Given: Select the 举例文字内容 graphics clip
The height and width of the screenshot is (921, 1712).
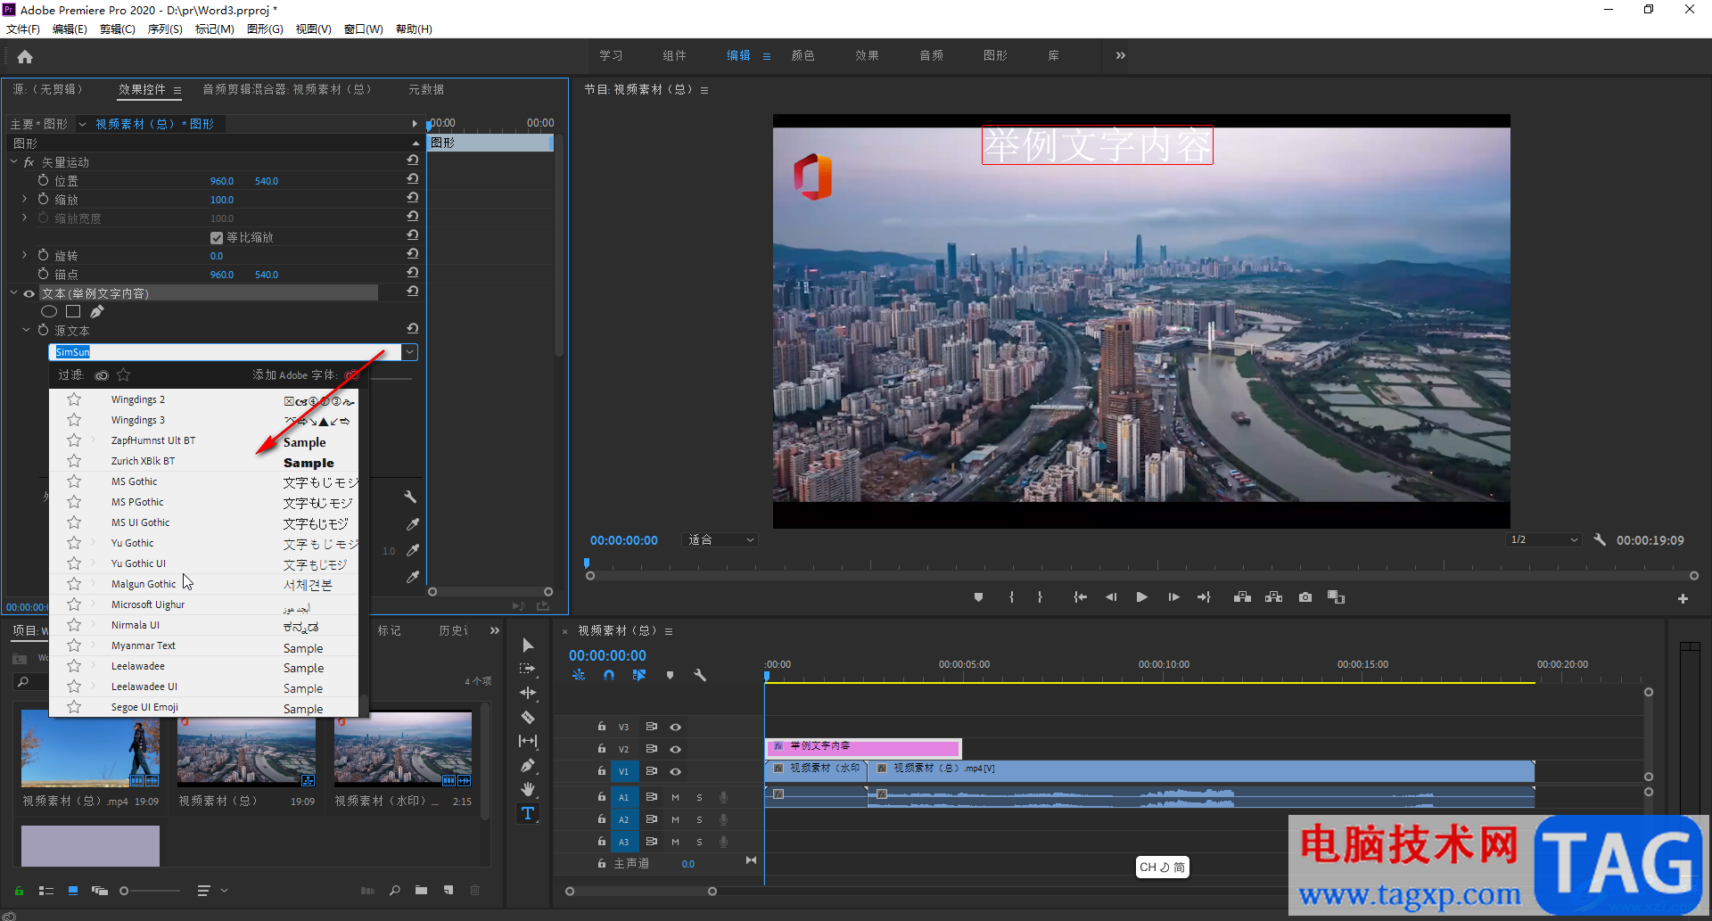Looking at the screenshot, I should (862, 747).
